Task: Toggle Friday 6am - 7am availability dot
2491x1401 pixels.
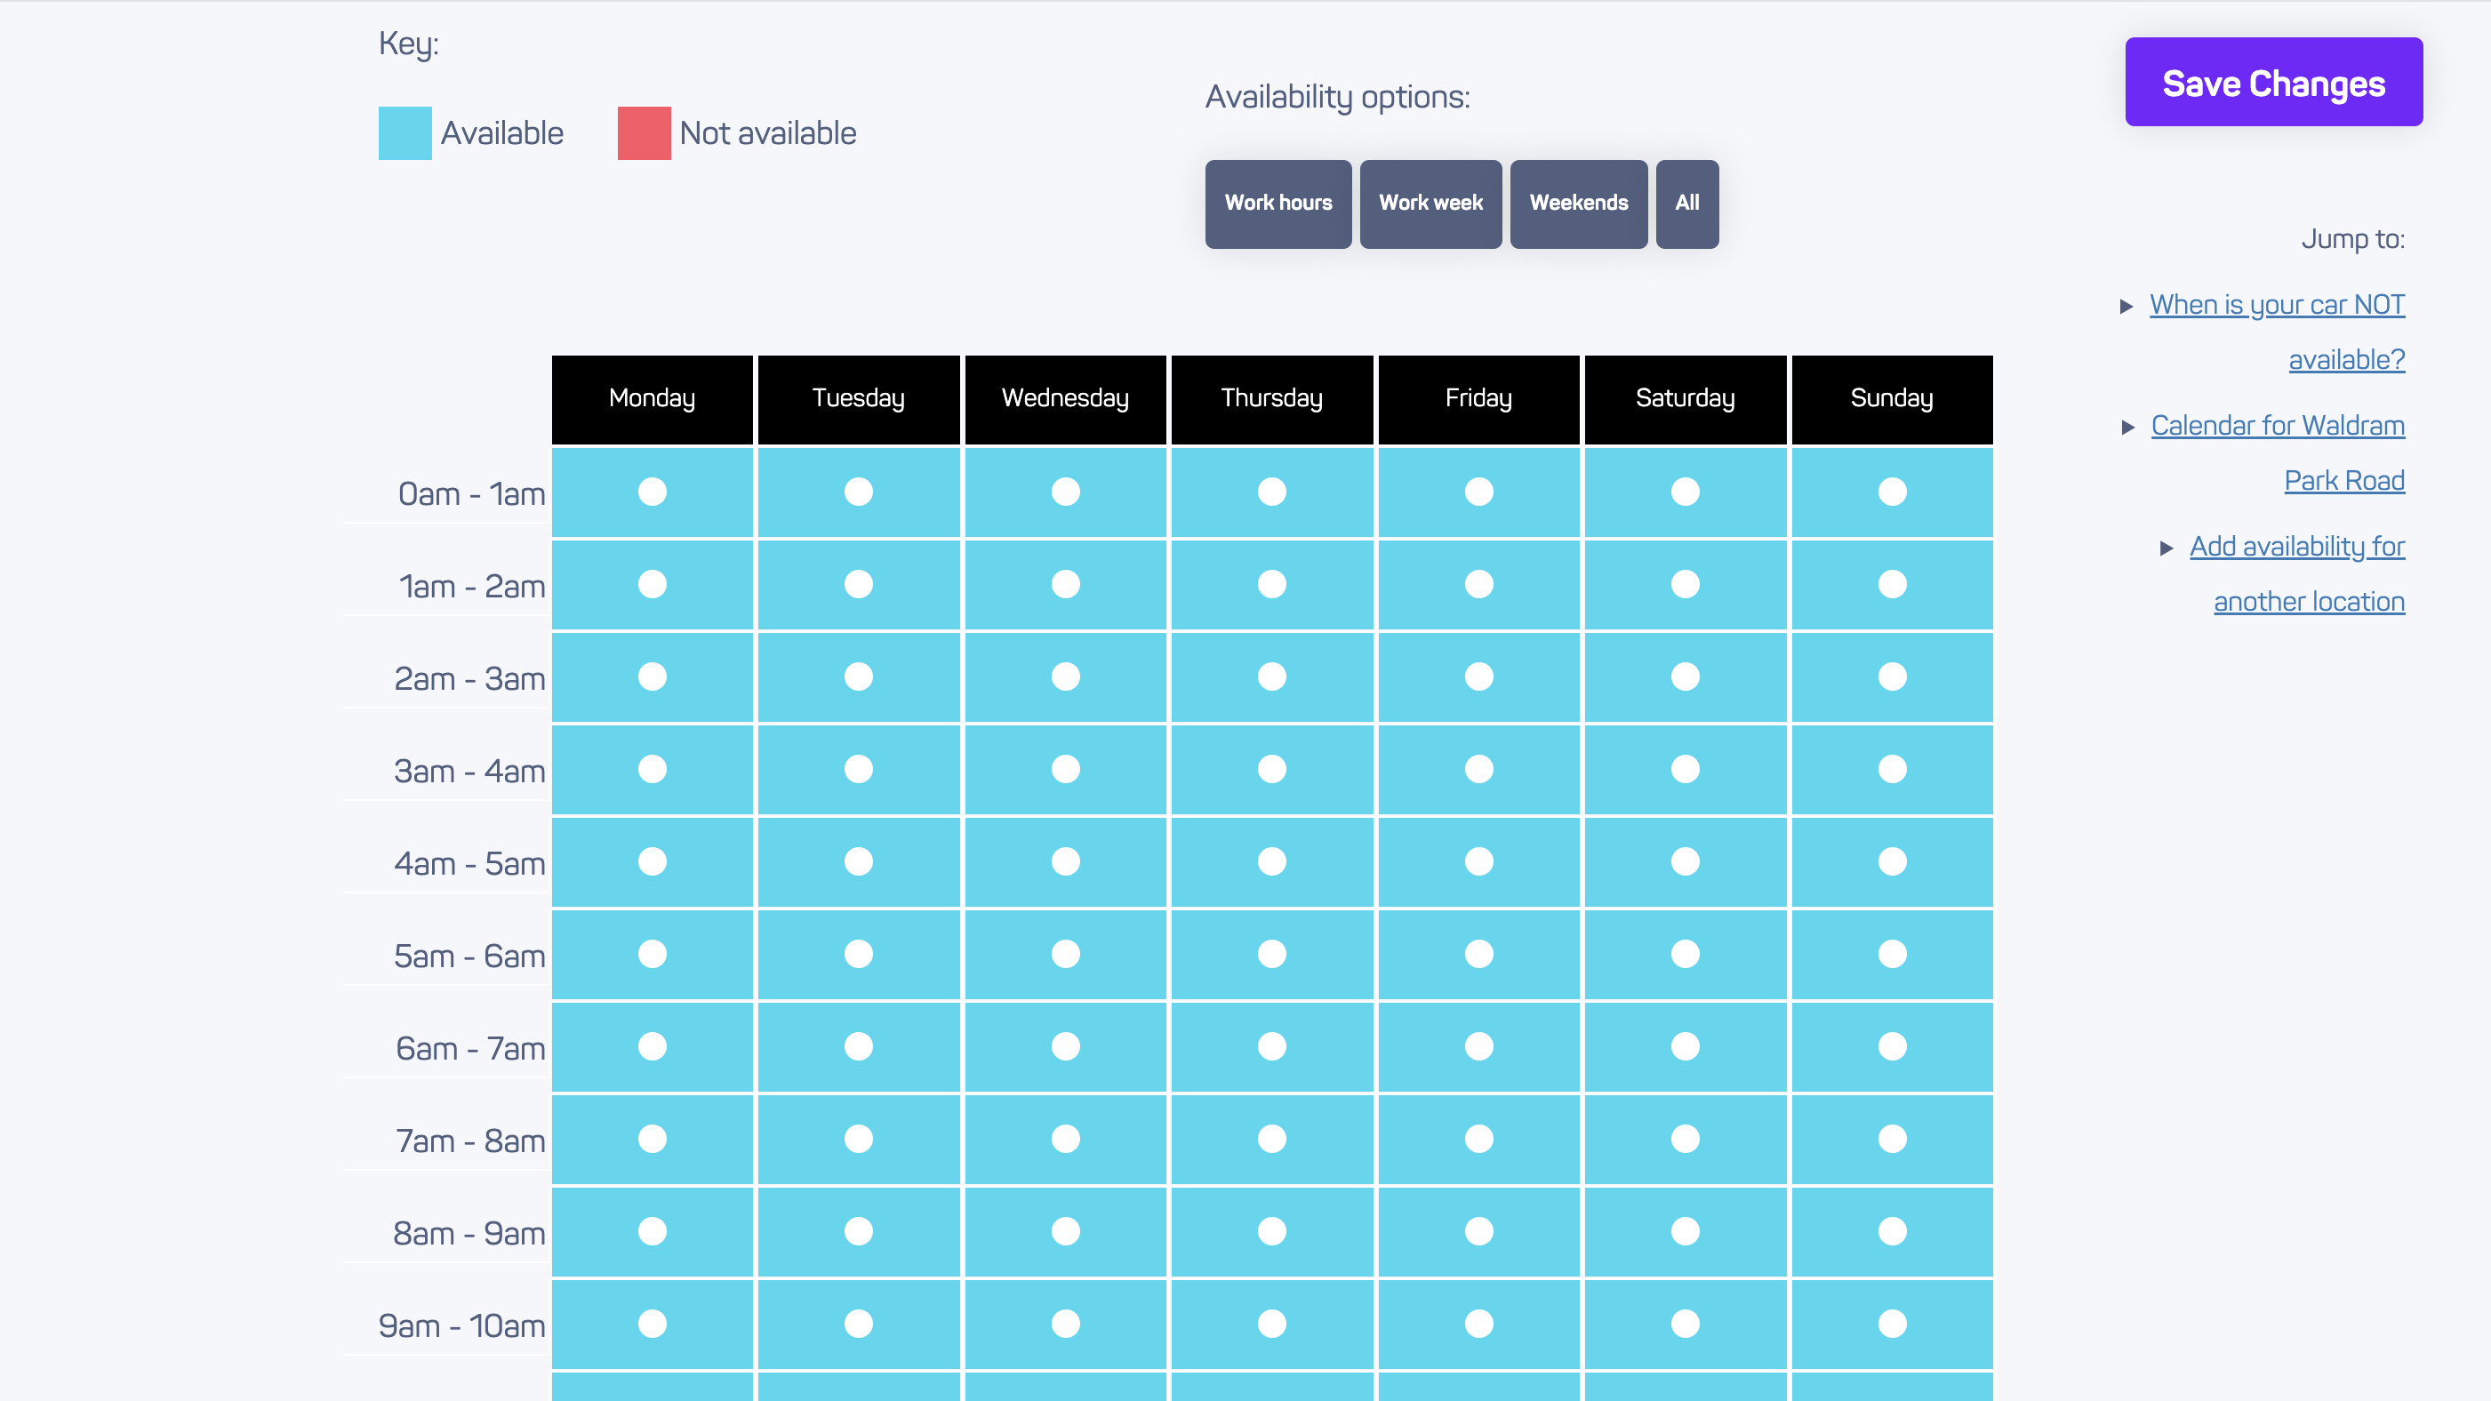Action: tap(1478, 1047)
